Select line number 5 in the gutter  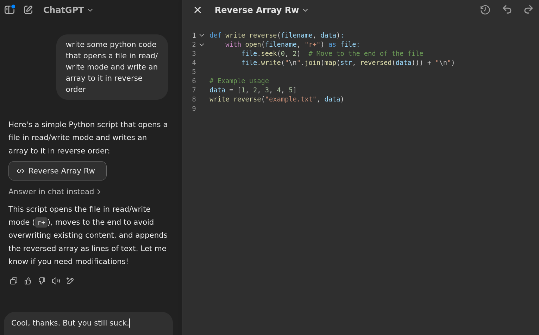(x=194, y=72)
